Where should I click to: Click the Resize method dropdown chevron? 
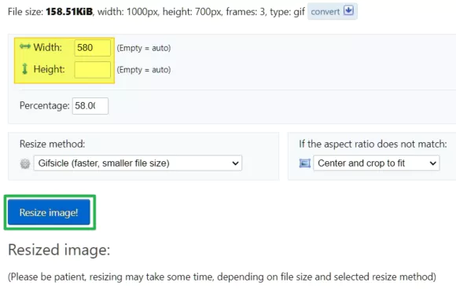pyautogui.click(x=235, y=163)
